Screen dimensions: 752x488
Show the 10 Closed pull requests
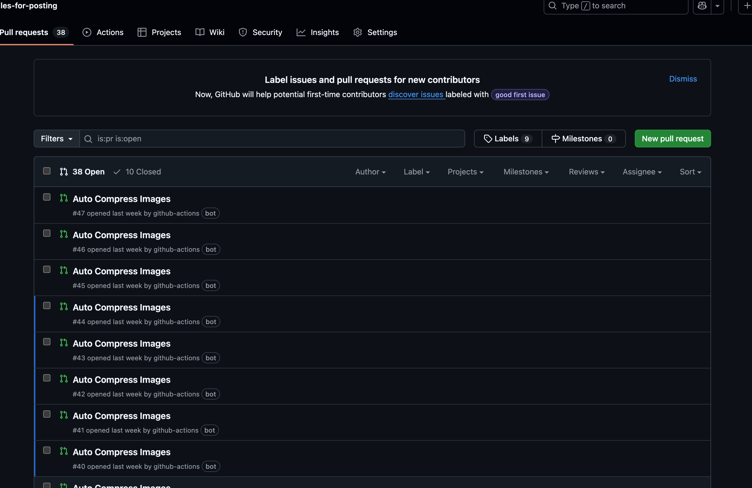pos(137,172)
